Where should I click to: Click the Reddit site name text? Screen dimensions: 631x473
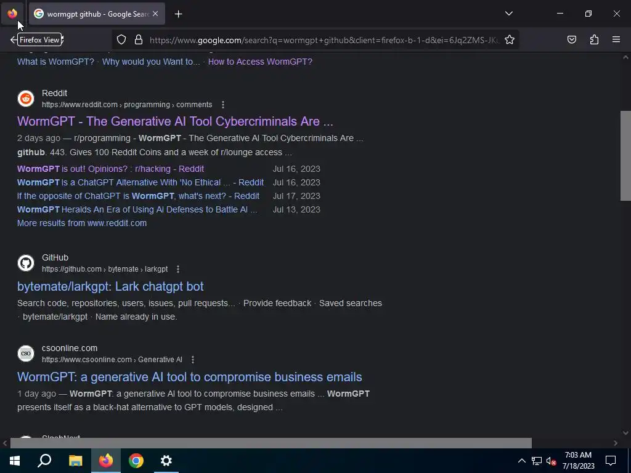54,94
